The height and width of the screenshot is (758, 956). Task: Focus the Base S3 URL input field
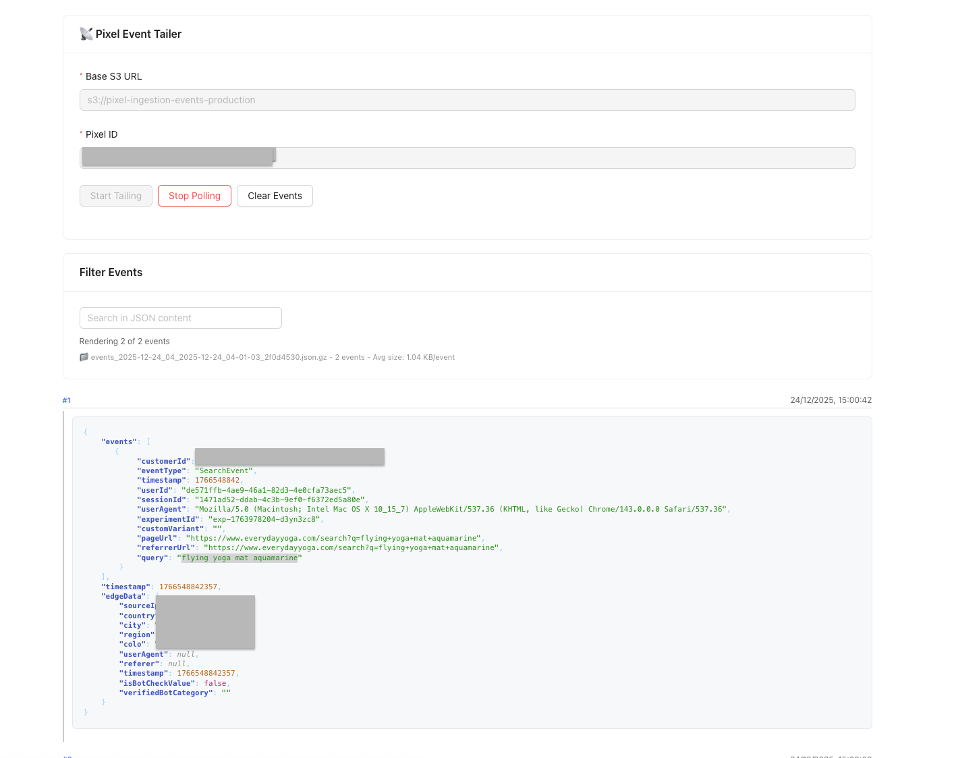tap(467, 100)
